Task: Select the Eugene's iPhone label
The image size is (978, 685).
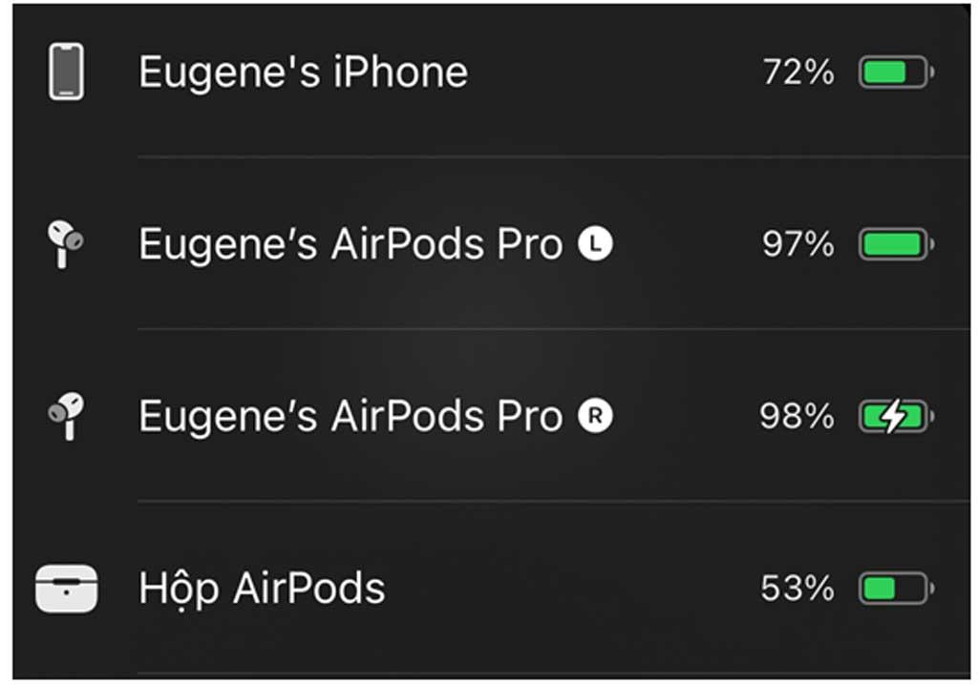Action: click(x=303, y=73)
